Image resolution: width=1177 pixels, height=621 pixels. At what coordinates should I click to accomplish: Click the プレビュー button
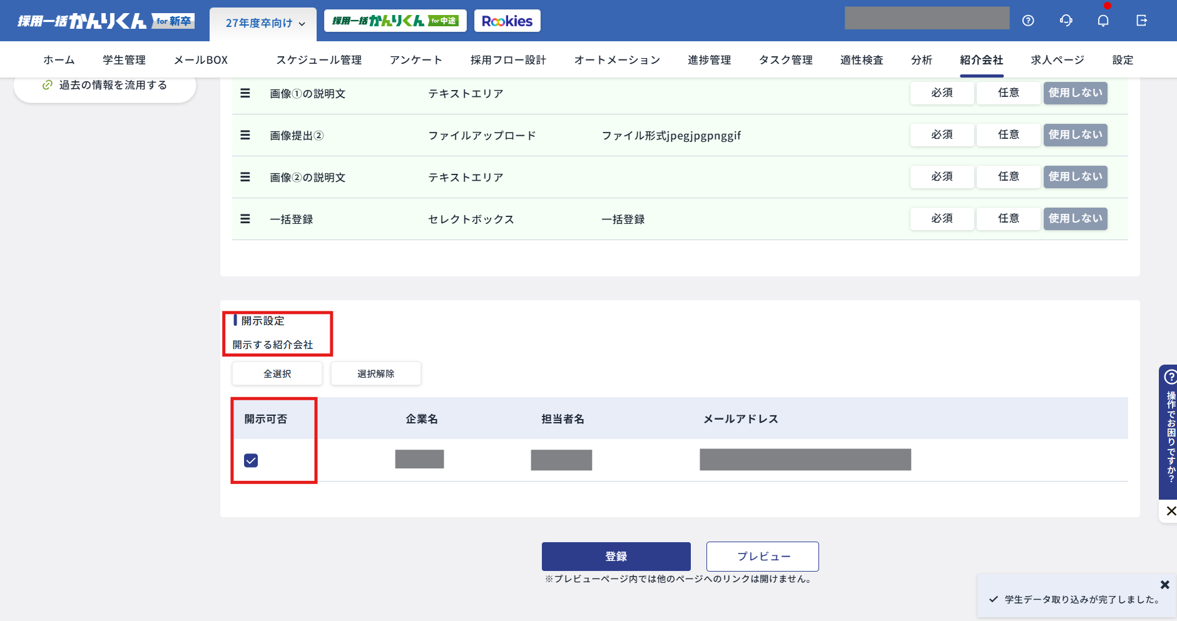coord(762,556)
